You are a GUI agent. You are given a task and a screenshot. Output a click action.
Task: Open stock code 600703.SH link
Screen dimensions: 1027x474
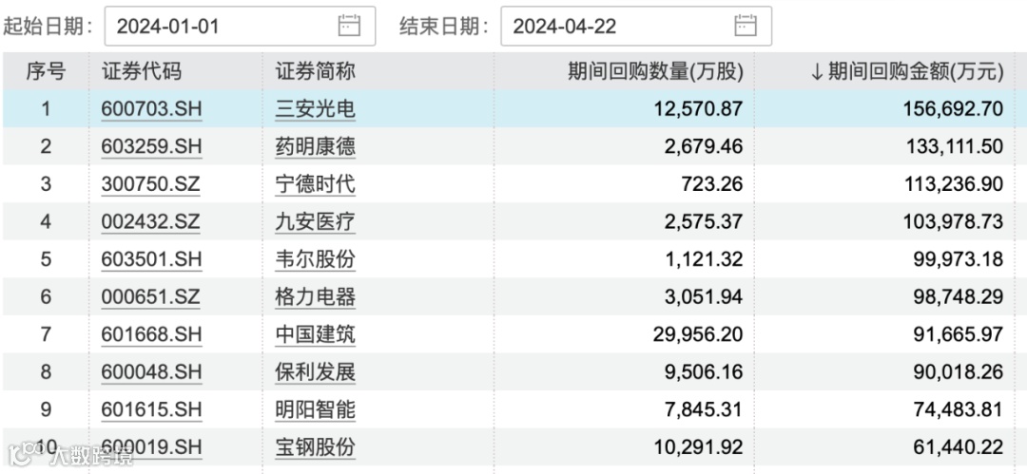[151, 108]
